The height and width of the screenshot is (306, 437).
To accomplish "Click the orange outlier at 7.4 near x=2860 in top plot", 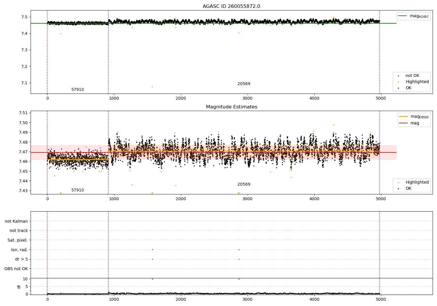I will point(239,33).
